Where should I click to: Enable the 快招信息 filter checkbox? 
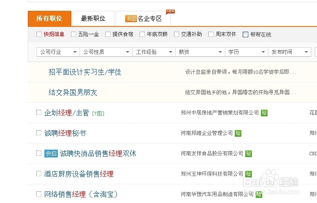[x=39, y=34]
